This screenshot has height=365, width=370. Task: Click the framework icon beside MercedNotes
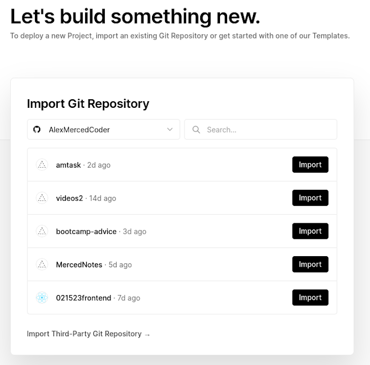(42, 264)
